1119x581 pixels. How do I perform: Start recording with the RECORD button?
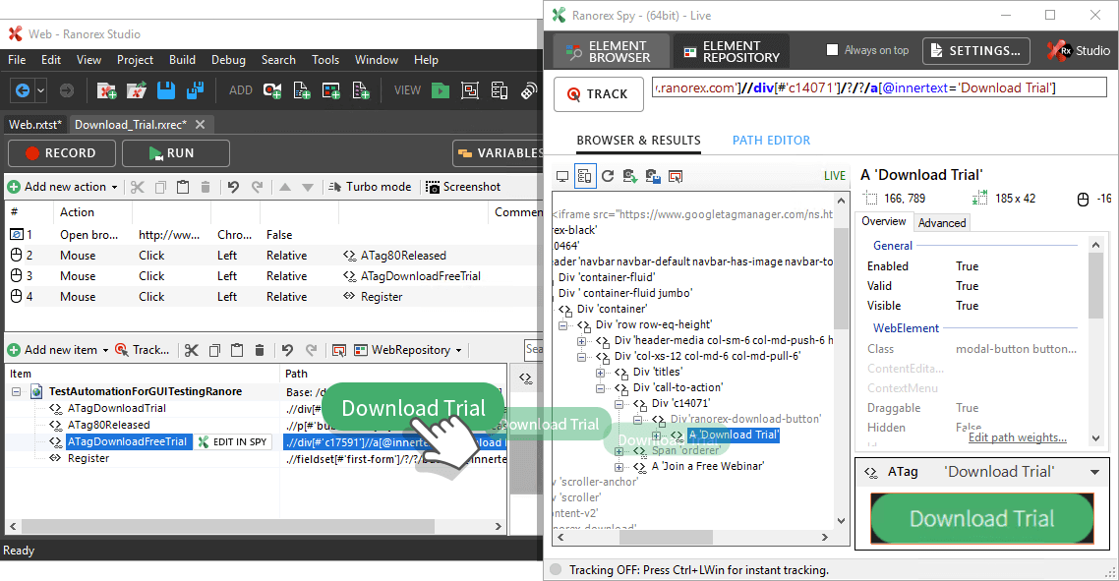tap(61, 153)
